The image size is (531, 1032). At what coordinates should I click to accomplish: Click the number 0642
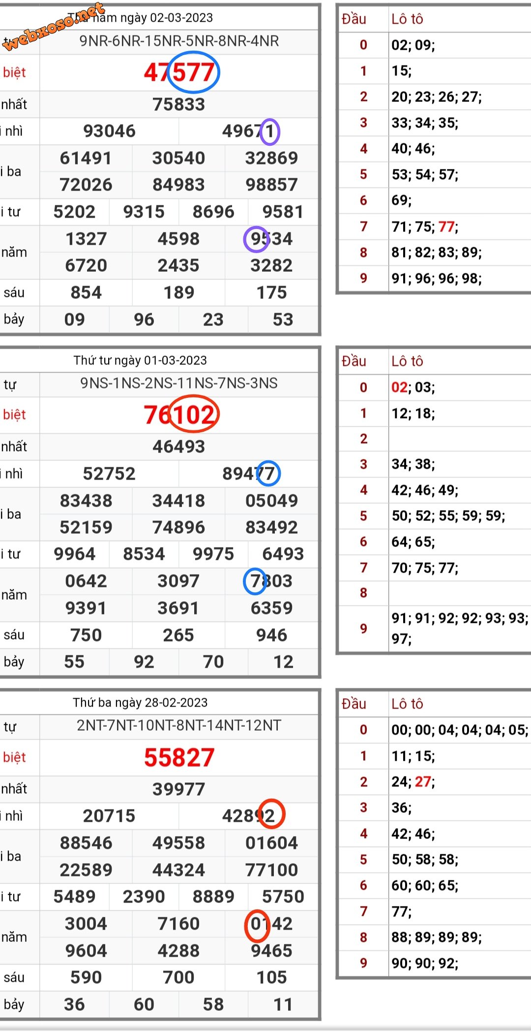coord(86,581)
